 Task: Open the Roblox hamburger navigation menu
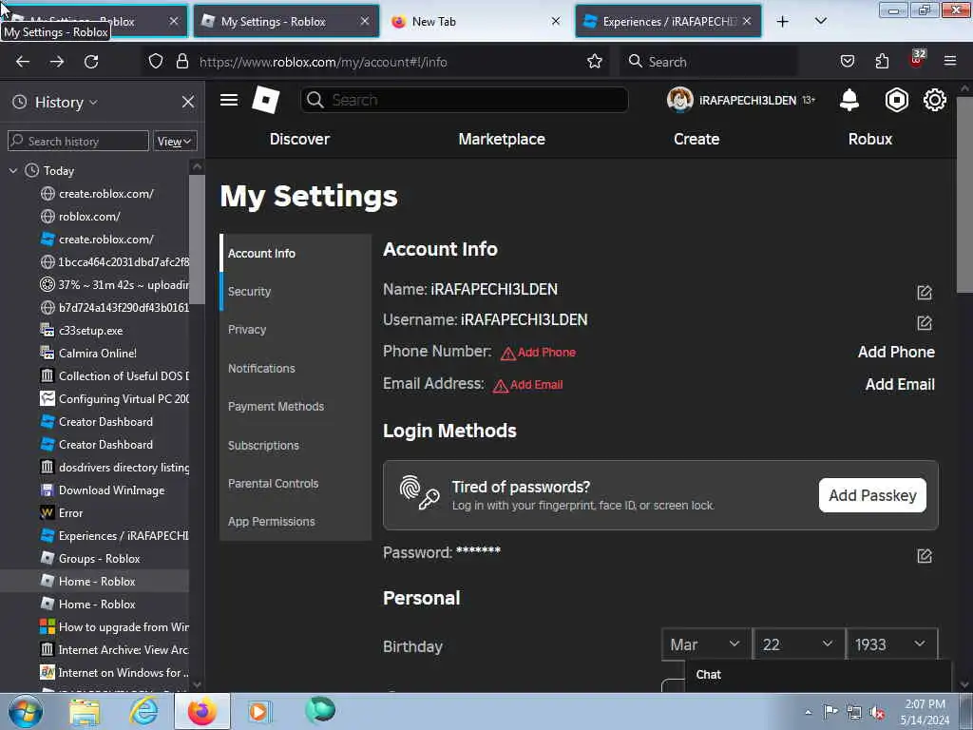pyautogui.click(x=229, y=100)
